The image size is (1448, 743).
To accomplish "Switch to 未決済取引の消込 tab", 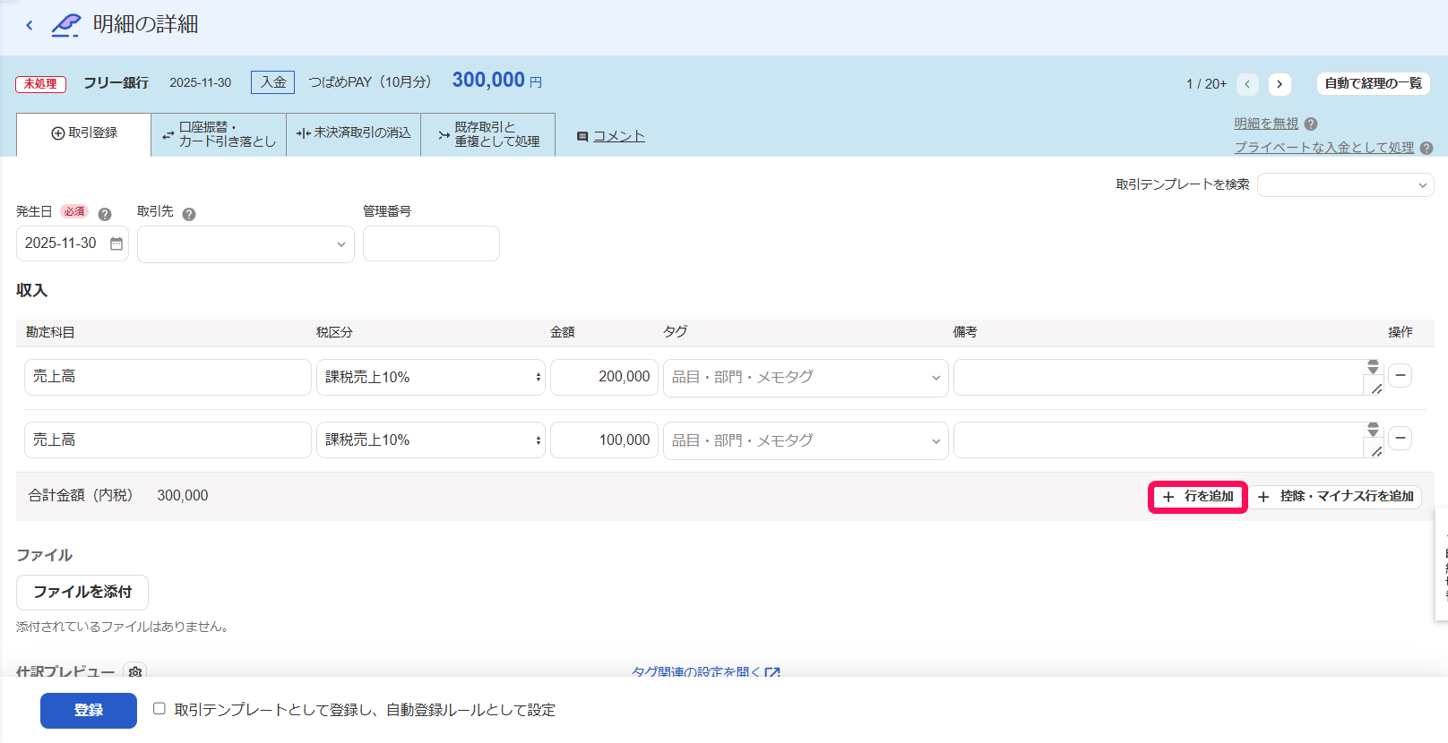I will click(353, 134).
